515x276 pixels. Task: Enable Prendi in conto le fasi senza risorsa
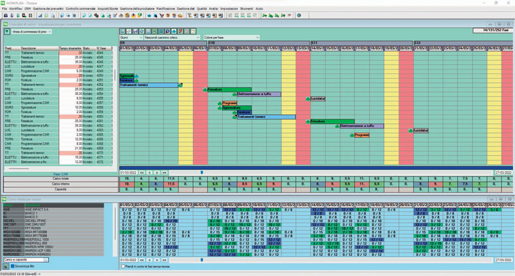point(123,266)
